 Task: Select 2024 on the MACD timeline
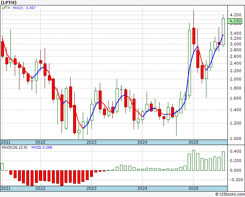pyautogui.click(x=142, y=188)
